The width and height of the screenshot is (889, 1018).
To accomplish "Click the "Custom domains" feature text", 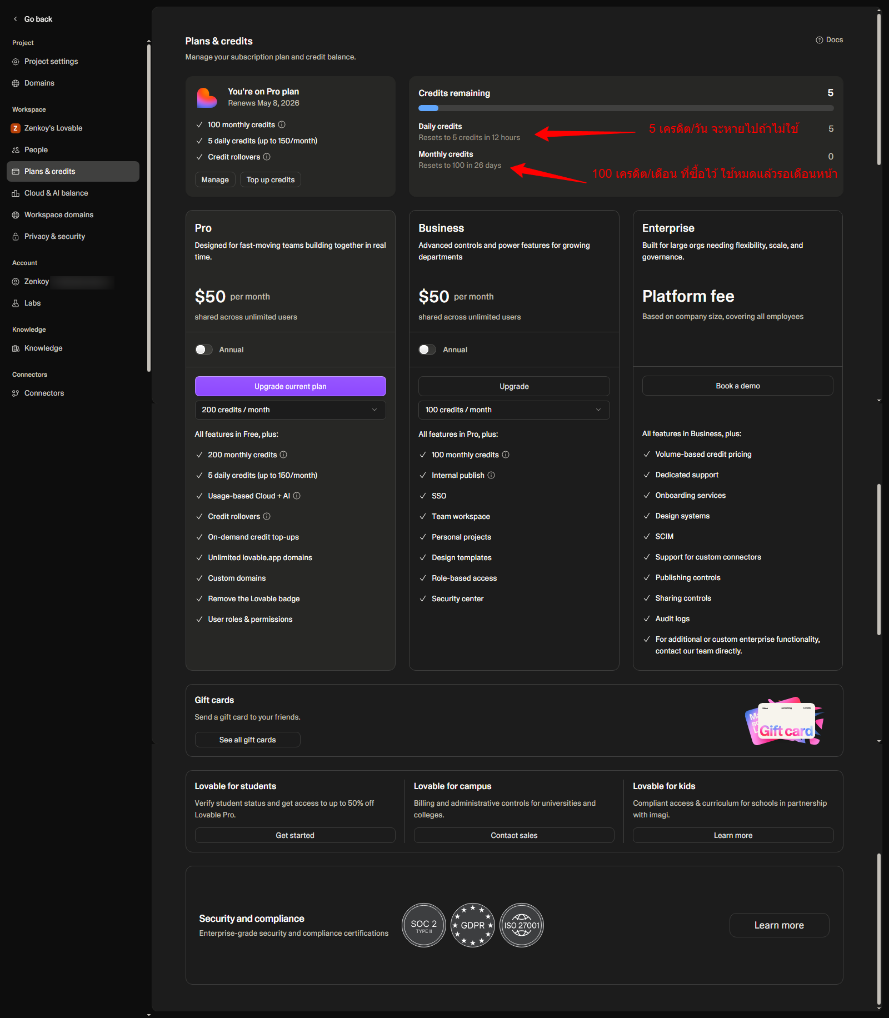I will [237, 578].
